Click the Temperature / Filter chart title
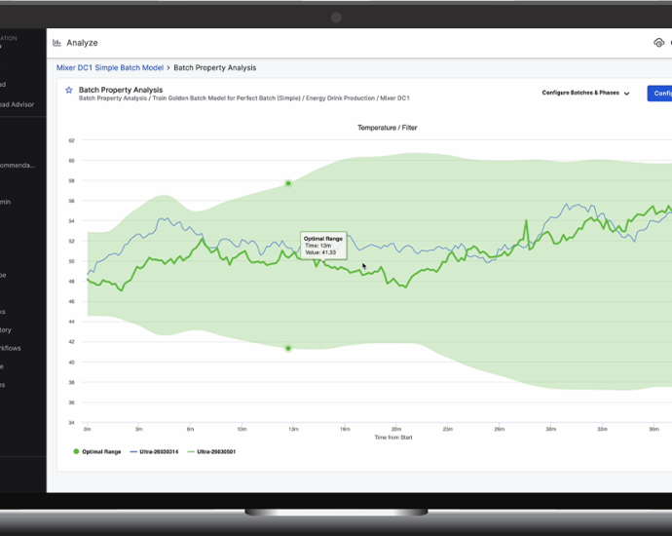 [x=387, y=128]
